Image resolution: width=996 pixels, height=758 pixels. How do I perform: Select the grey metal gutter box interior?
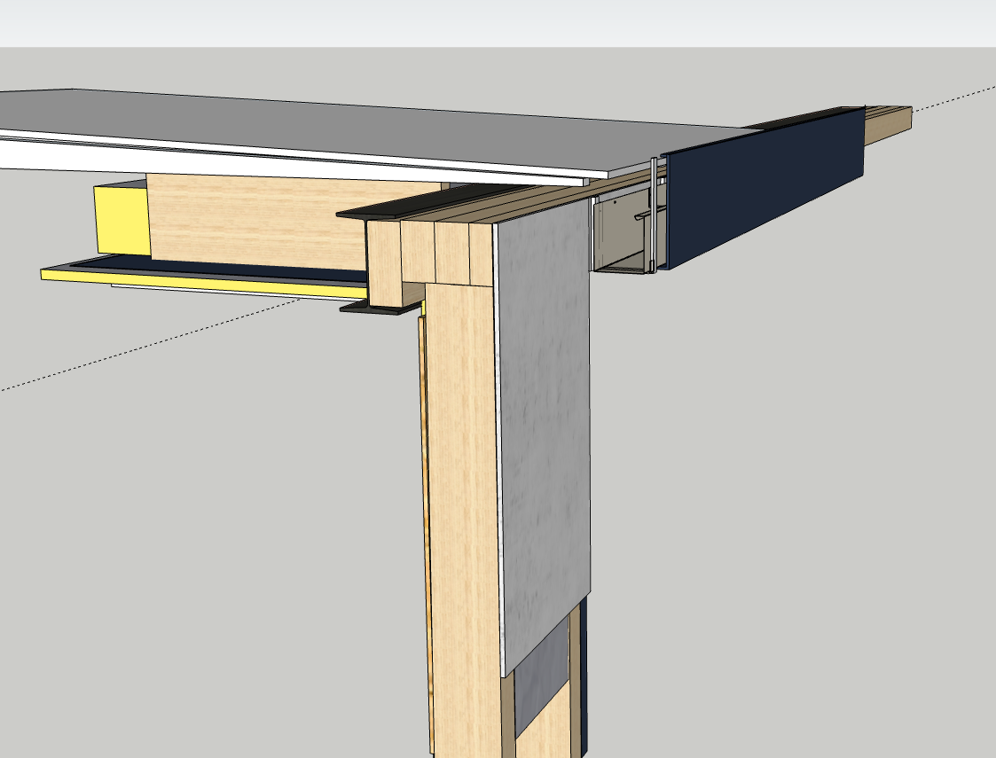pos(621,235)
